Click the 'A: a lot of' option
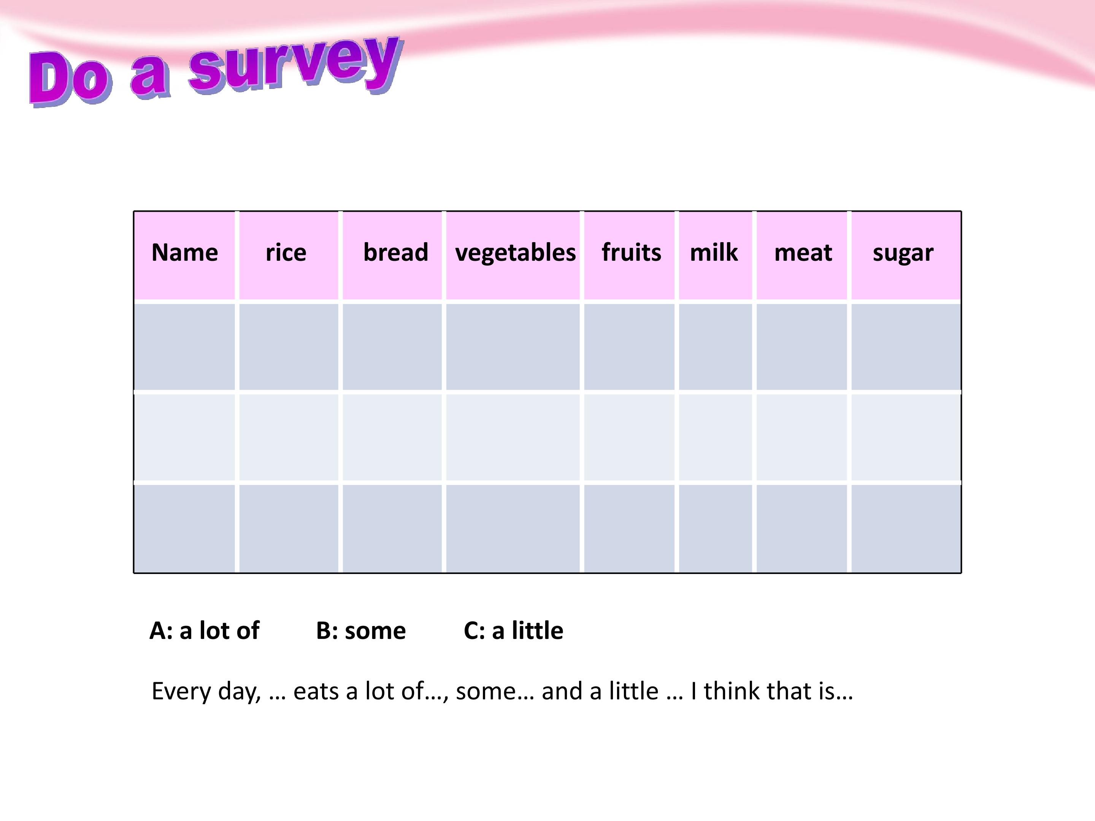This screenshot has height=821, width=1095. coord(204,631)
